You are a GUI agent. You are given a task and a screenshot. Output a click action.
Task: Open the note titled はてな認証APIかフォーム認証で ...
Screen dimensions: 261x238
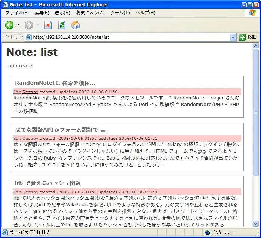pos(60,130)
